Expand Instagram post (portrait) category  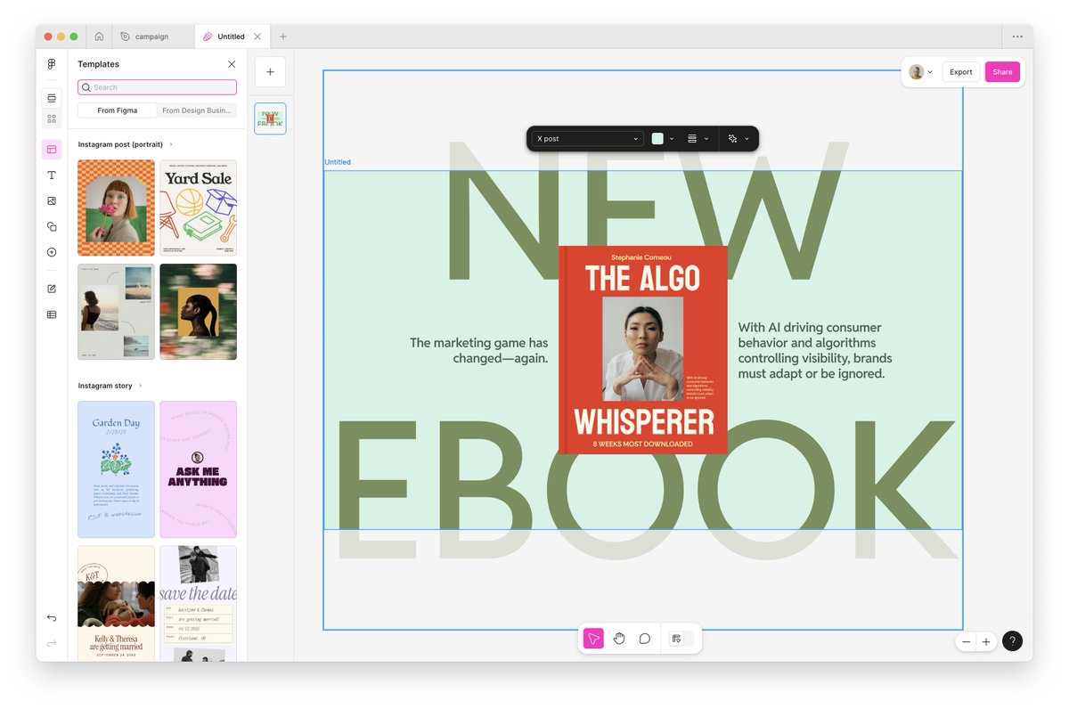[126, 144]
